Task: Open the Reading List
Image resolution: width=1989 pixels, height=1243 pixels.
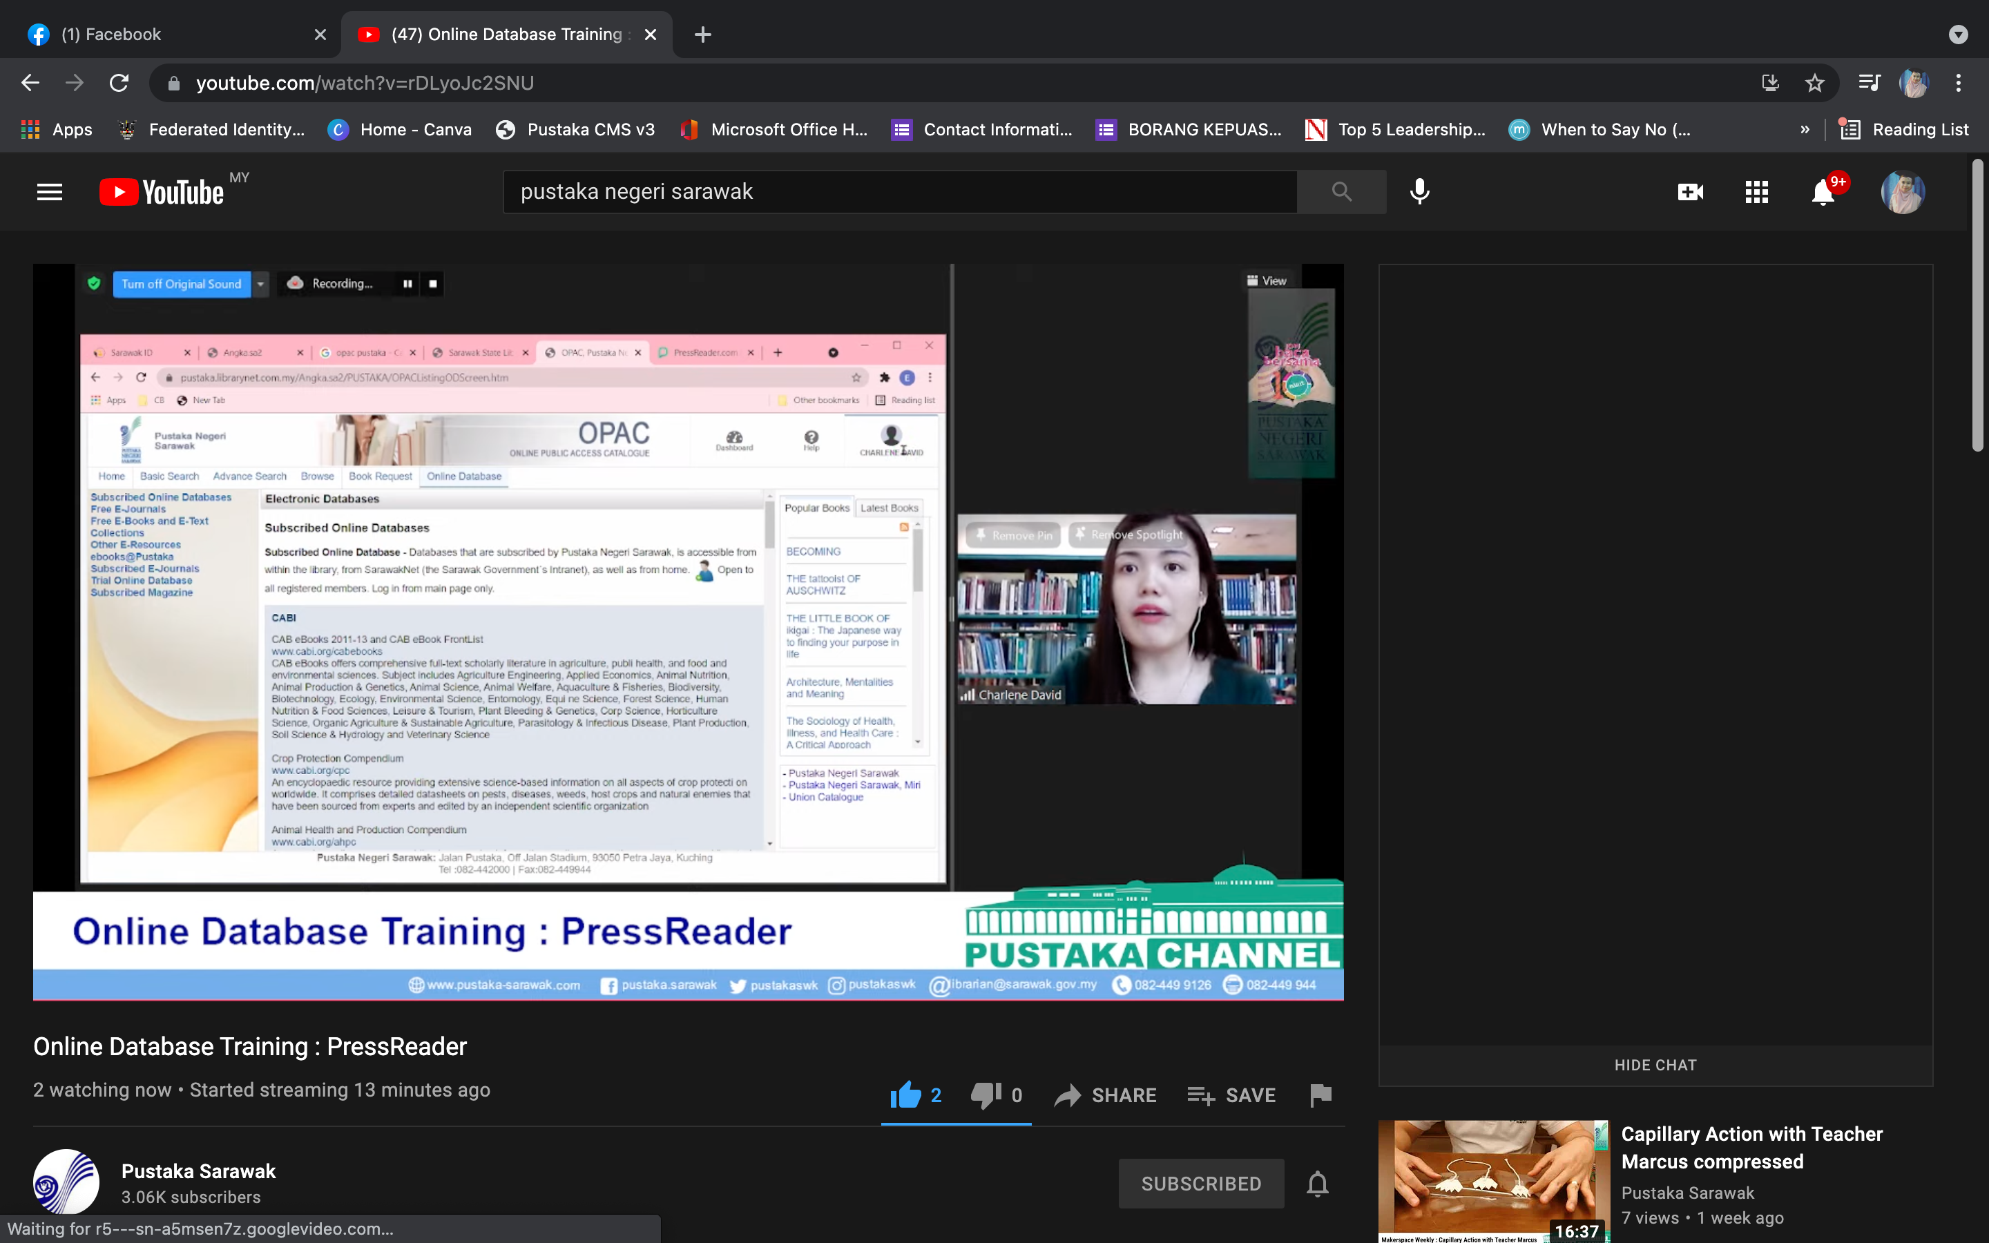Action: pos(1904,130)
